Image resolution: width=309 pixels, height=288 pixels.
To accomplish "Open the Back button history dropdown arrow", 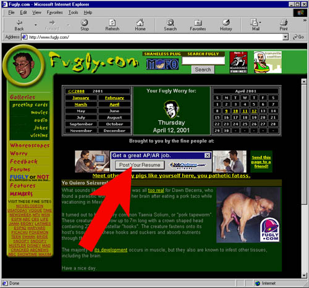I will click(36, 25).
